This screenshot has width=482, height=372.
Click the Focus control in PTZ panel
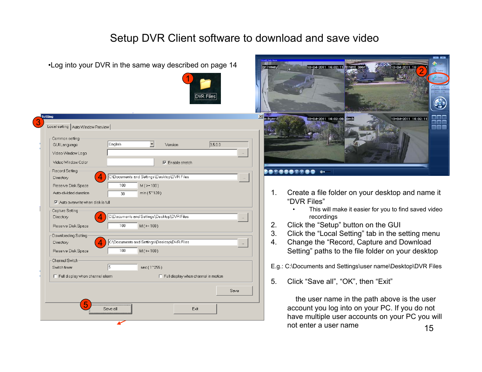[x=436, y=87]
